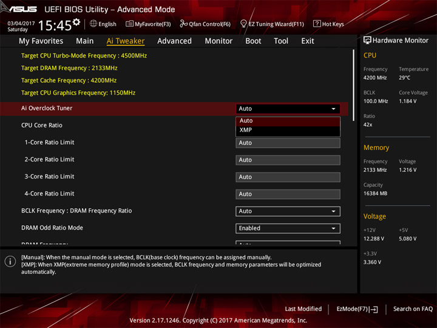The width and height of the screenshot is (437, 328).
Task: Click the CPU temperature 29°C value
Action: [404, 78]
